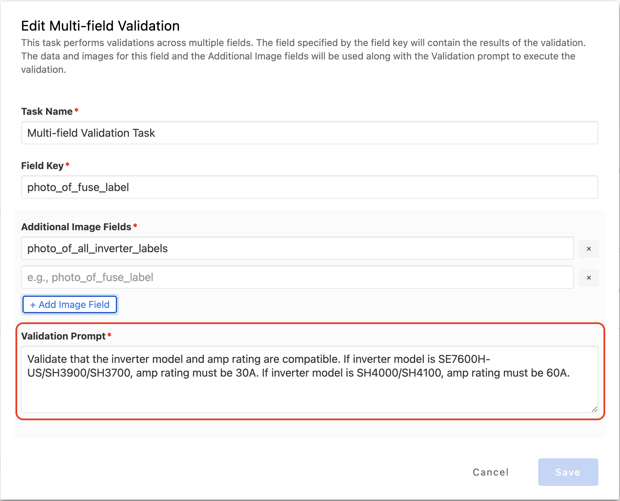Remove the empty additional image field row
The height and width of the screenshot is (501, 620).
click(589, 278)
